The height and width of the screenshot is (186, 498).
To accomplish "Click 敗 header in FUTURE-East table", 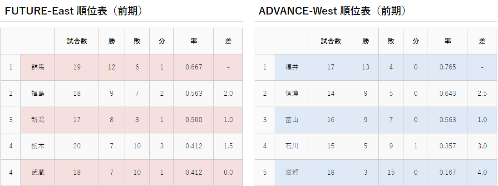I will pyautogui.click(x=137, y=41).
